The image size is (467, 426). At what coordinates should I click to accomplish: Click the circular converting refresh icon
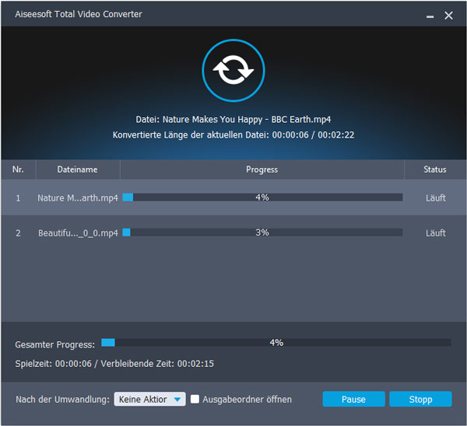pyautogui.click(x=233, y=71)
